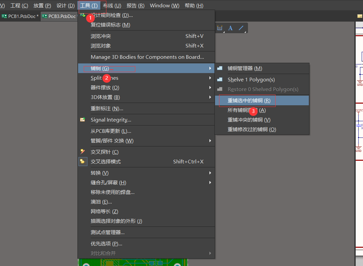Open the 工具 (T) menu
This screenshot has height=266, width=363.
[89, 6]
